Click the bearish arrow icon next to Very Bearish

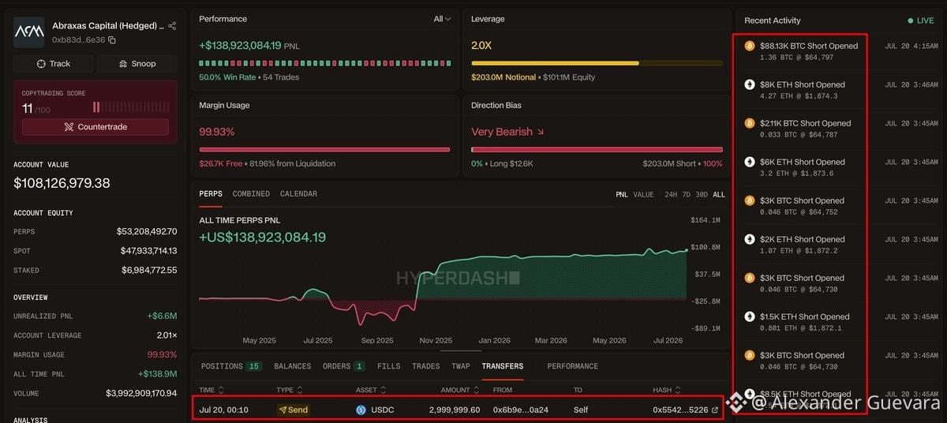pos(541,132)
